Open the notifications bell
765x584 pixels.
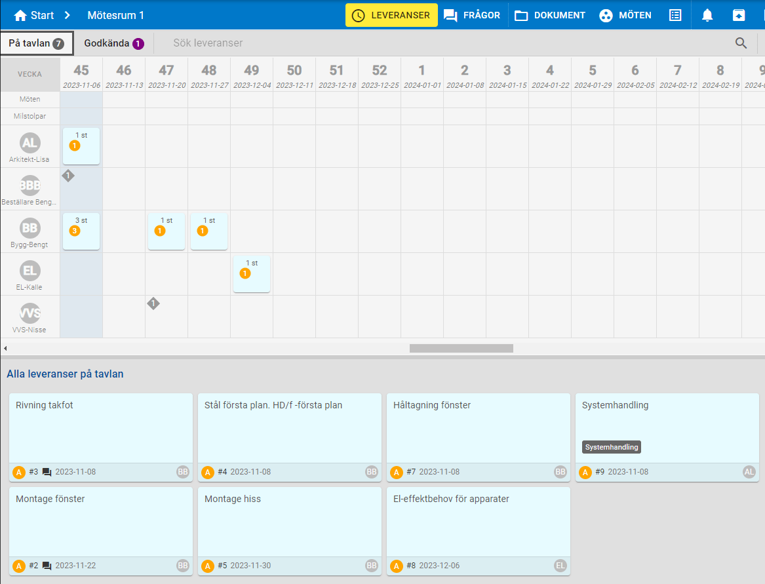point(707,15)
